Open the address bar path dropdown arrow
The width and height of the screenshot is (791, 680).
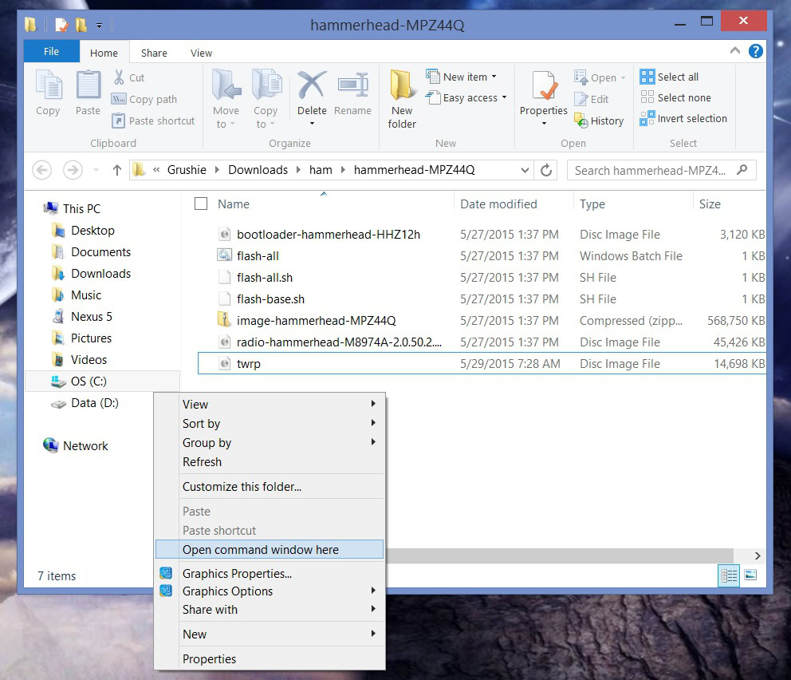pos(525,170)
